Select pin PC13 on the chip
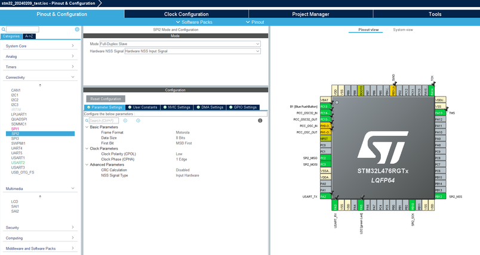Viewport: 480px width, 255px height. 325,107
